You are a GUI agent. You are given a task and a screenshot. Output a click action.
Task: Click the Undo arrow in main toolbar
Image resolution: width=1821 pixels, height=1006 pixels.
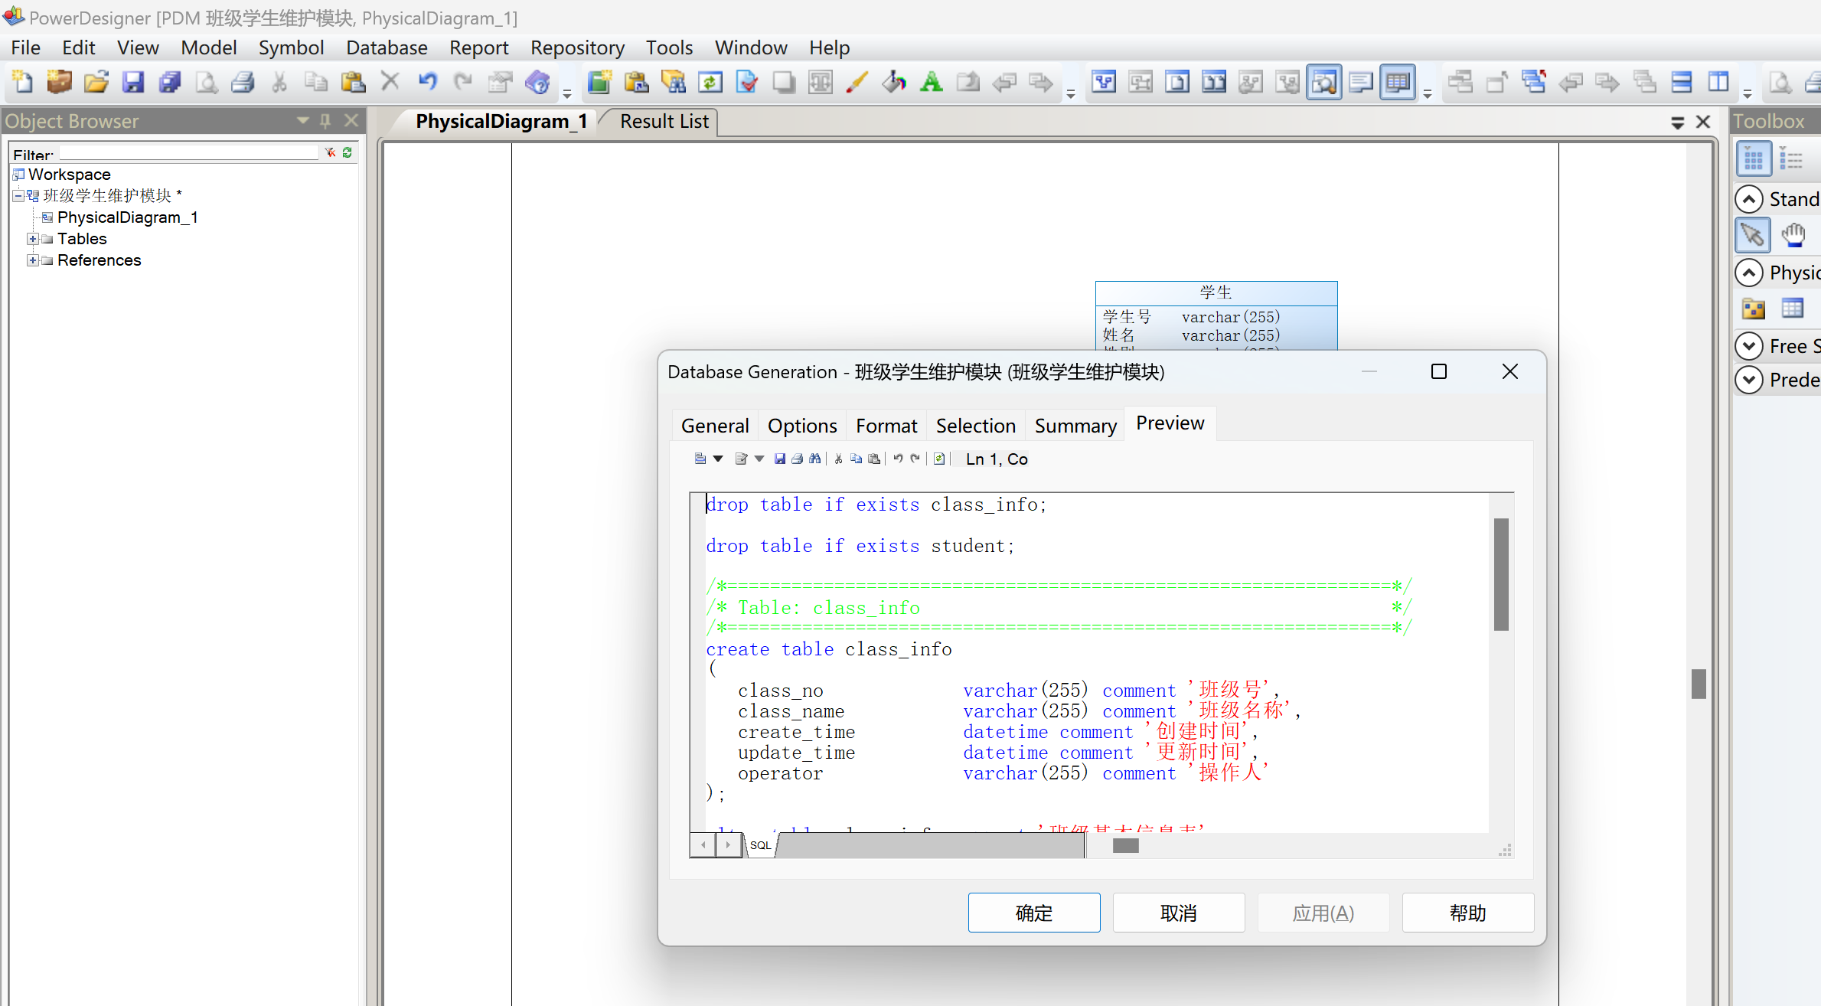[x=427, y=82]
